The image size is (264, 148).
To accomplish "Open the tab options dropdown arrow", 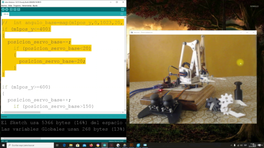I will pyautogui.click(x=122, y=14).
